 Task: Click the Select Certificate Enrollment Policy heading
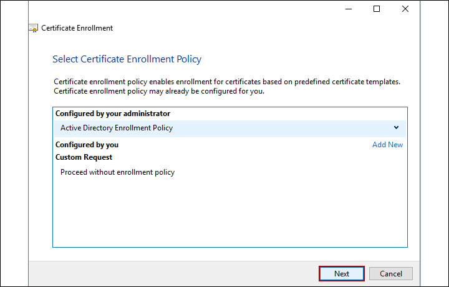[x=127, y=59]
